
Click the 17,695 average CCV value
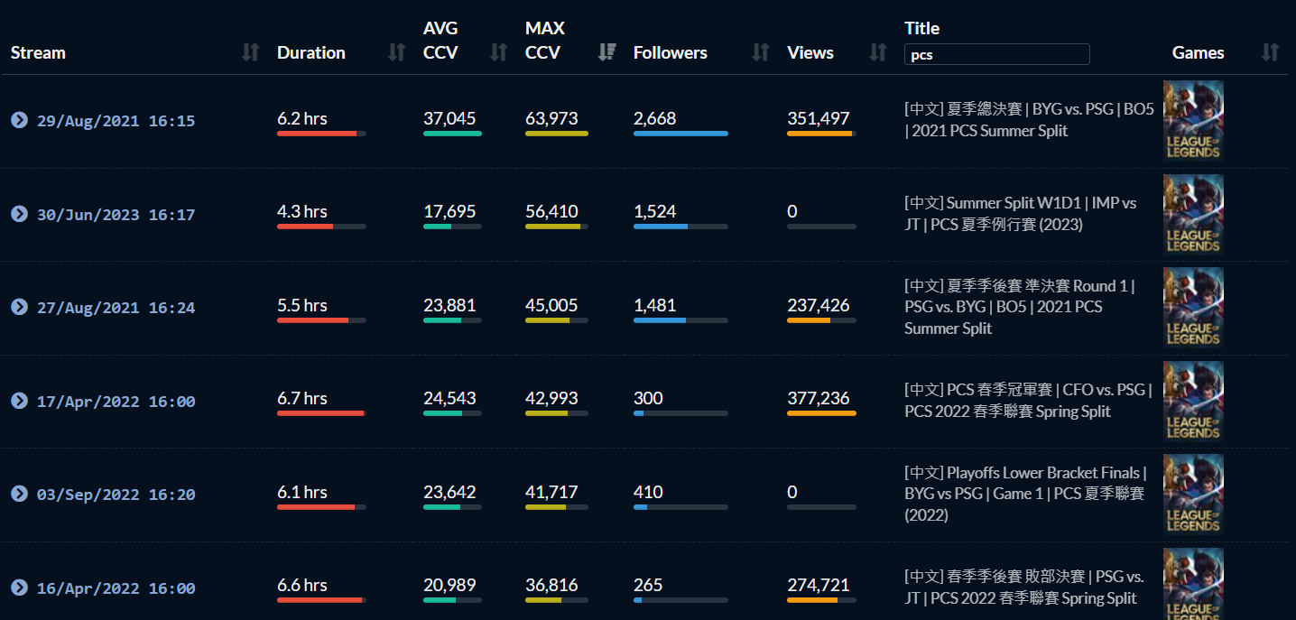pos(449,211)
